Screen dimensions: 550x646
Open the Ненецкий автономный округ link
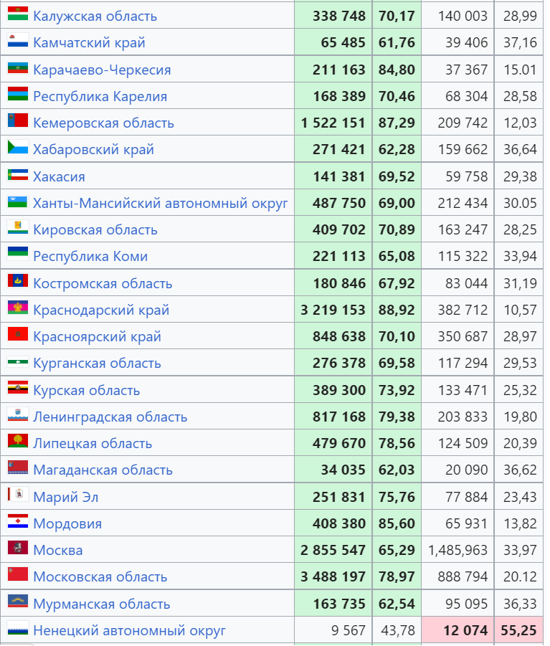click(129, 630)
